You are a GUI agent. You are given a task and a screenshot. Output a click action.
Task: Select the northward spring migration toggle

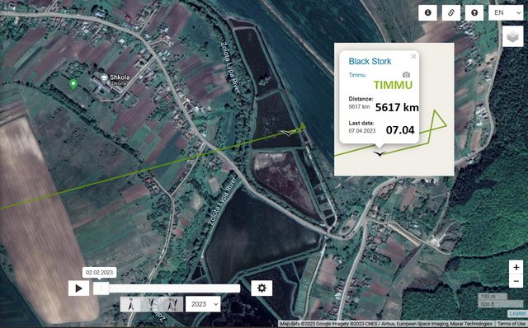[131, 304]
